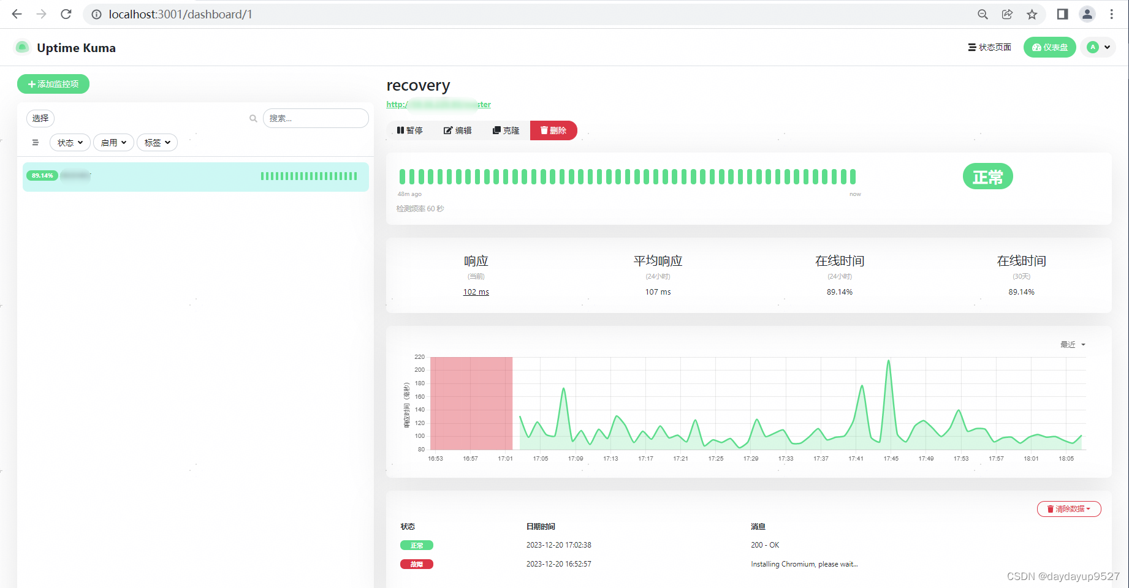Select the monitor row with 89.14% badge
1129x588 pixels.
pyautogui.click(x=196, y=176)
